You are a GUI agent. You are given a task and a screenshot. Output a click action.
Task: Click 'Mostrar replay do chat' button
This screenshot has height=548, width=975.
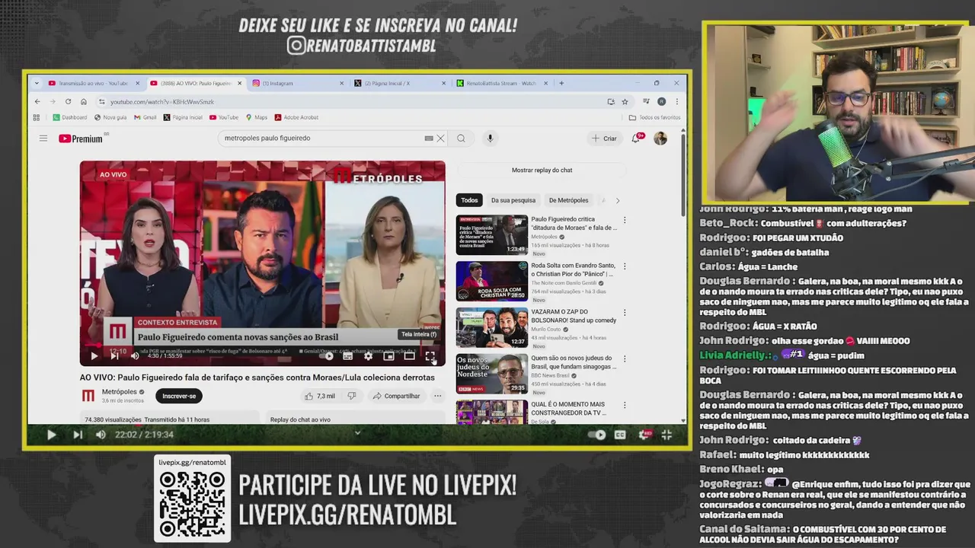click(x=542, y=170)
